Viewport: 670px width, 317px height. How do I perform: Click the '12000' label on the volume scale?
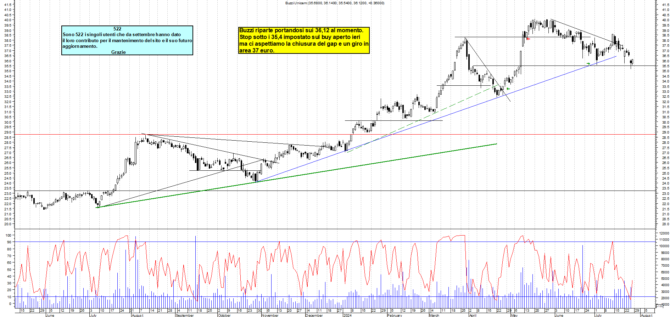coord(664,233)
